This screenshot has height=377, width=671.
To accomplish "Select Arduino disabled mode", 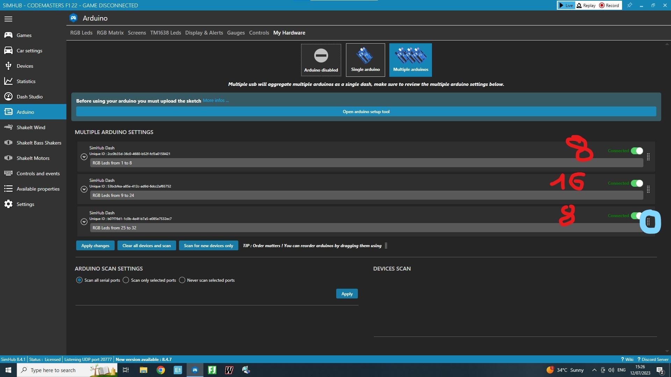I will tap(321, 60).
